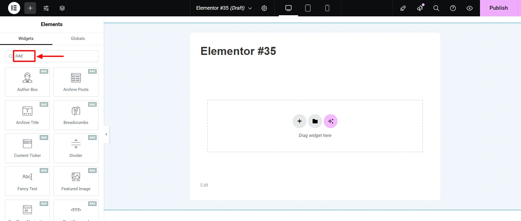The height and width of the screenshot is (221, 521).
Task: Click the Add New Container plus button
Action: (x=300, y=121)
